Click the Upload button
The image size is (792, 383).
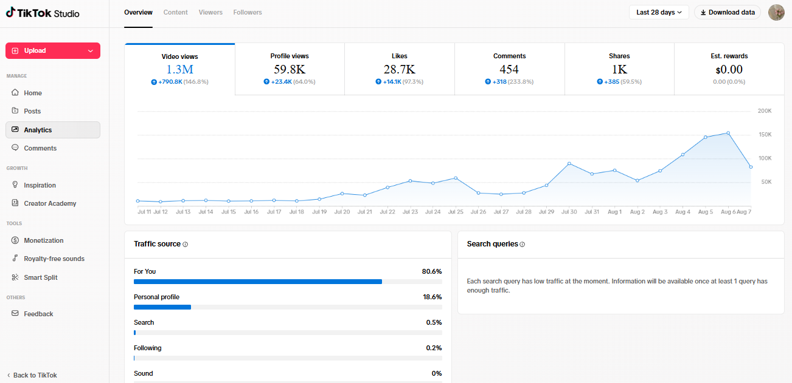tap(53, 51)
